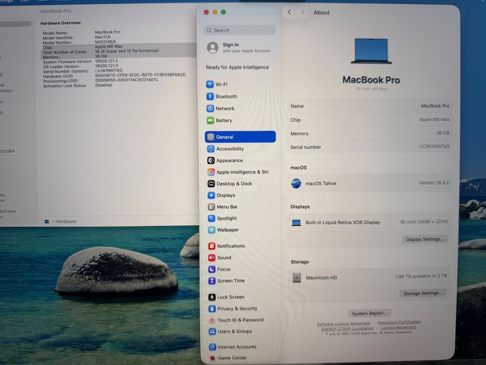Open the Appearance icon
This screenshot has height=365, width=486.
point(211,161)
